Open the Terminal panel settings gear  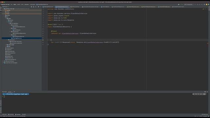pos(205,92)
